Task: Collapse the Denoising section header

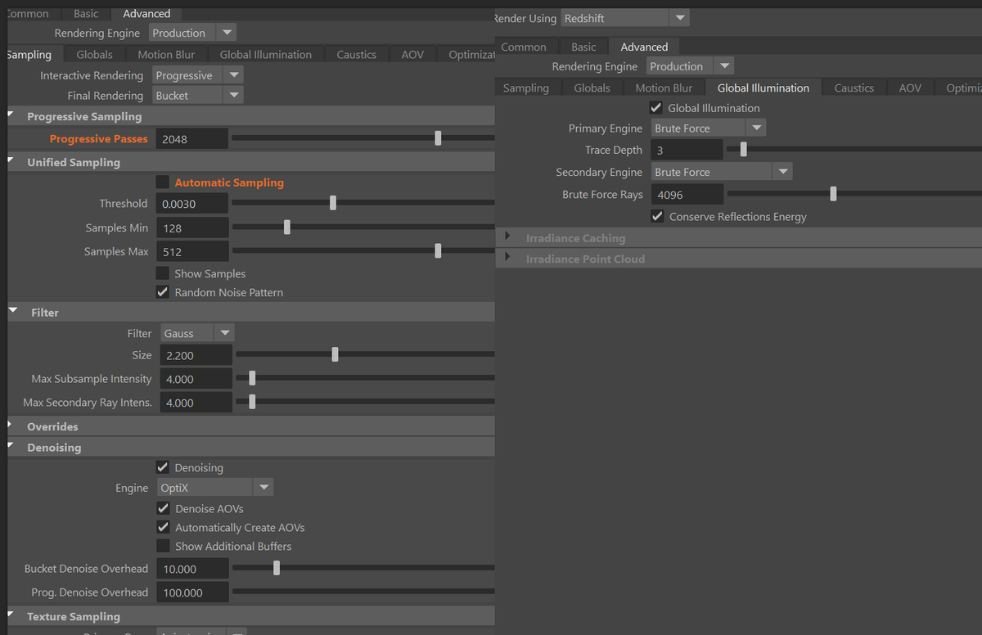Action: (250, 448)
